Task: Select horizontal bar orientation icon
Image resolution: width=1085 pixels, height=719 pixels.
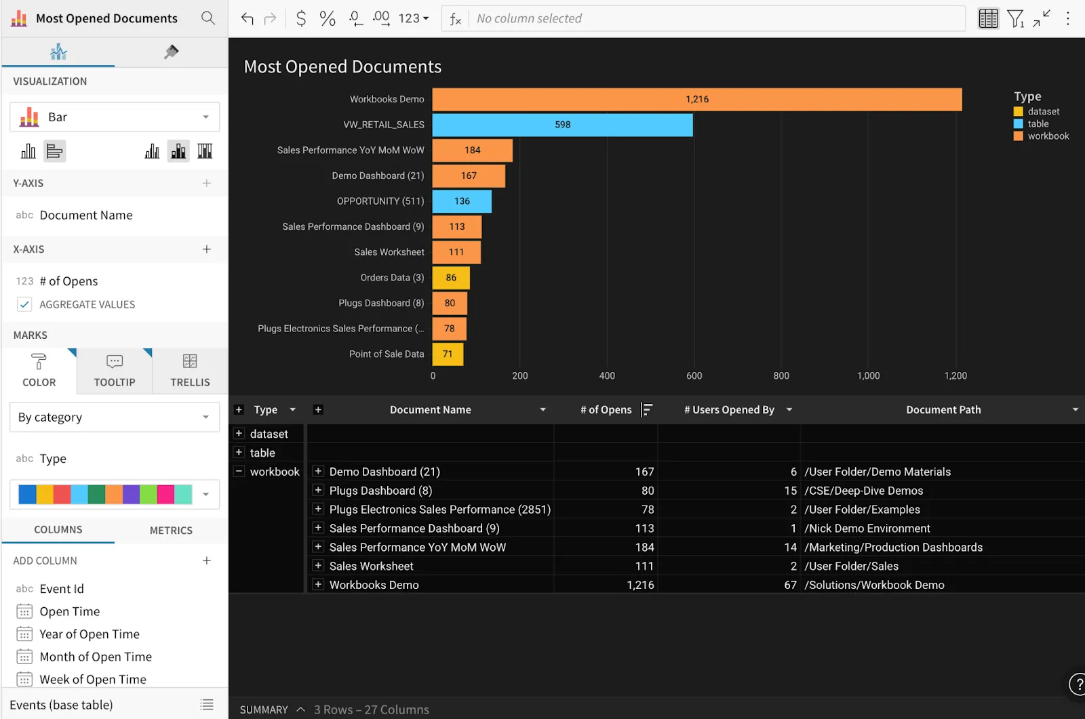Action: coord(55,151)
